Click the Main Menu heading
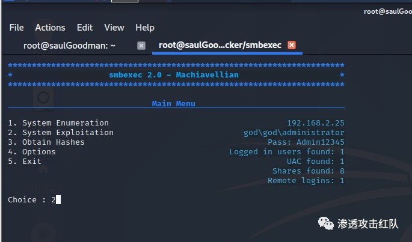Screen dimensions: 412x242 [173, 103]
